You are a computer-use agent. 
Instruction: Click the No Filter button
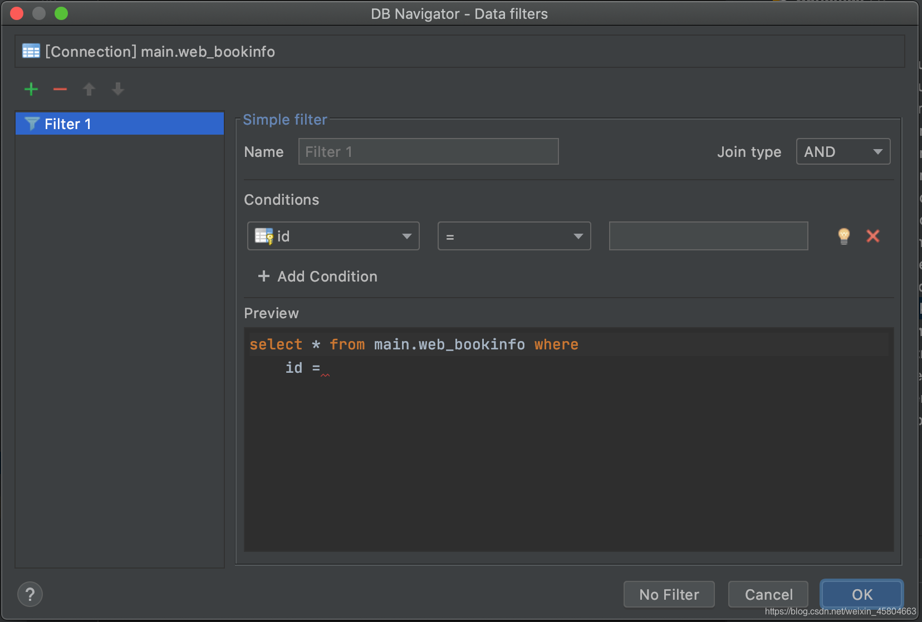[669, 595]
